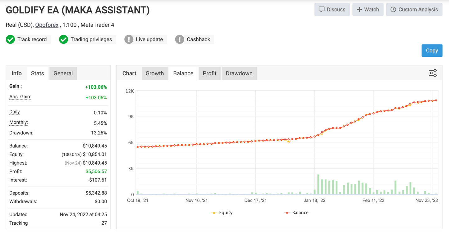Select the Stats tab
This screenshot has height=234, width=449.
coord(37,73)
